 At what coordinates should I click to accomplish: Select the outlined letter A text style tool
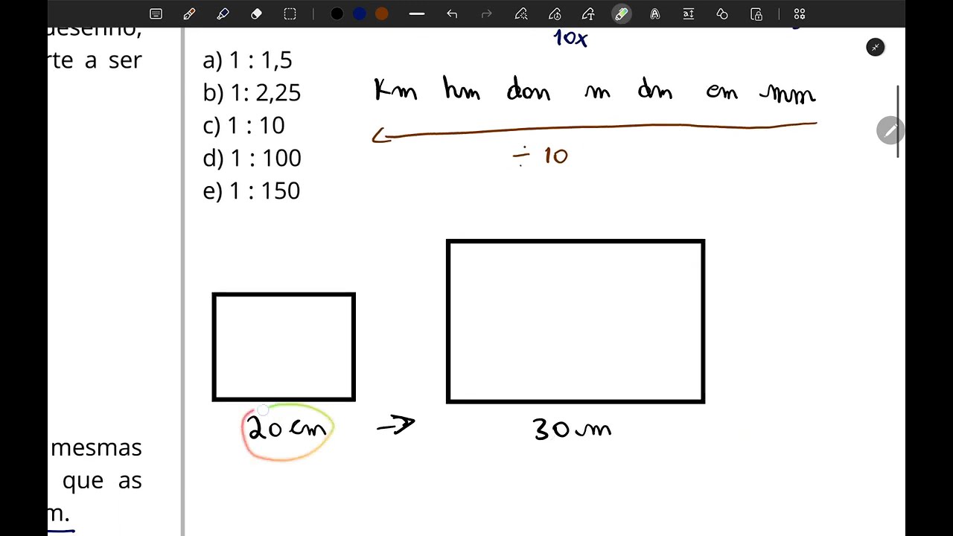point(655,14)
